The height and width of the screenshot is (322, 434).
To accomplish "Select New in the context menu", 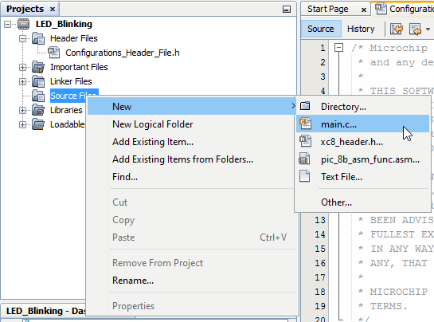I will (192, 107).
